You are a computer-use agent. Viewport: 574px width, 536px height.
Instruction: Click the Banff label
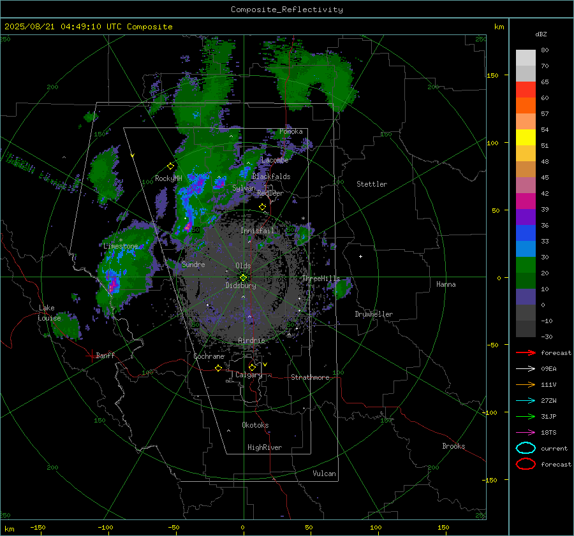coord(105,355)
